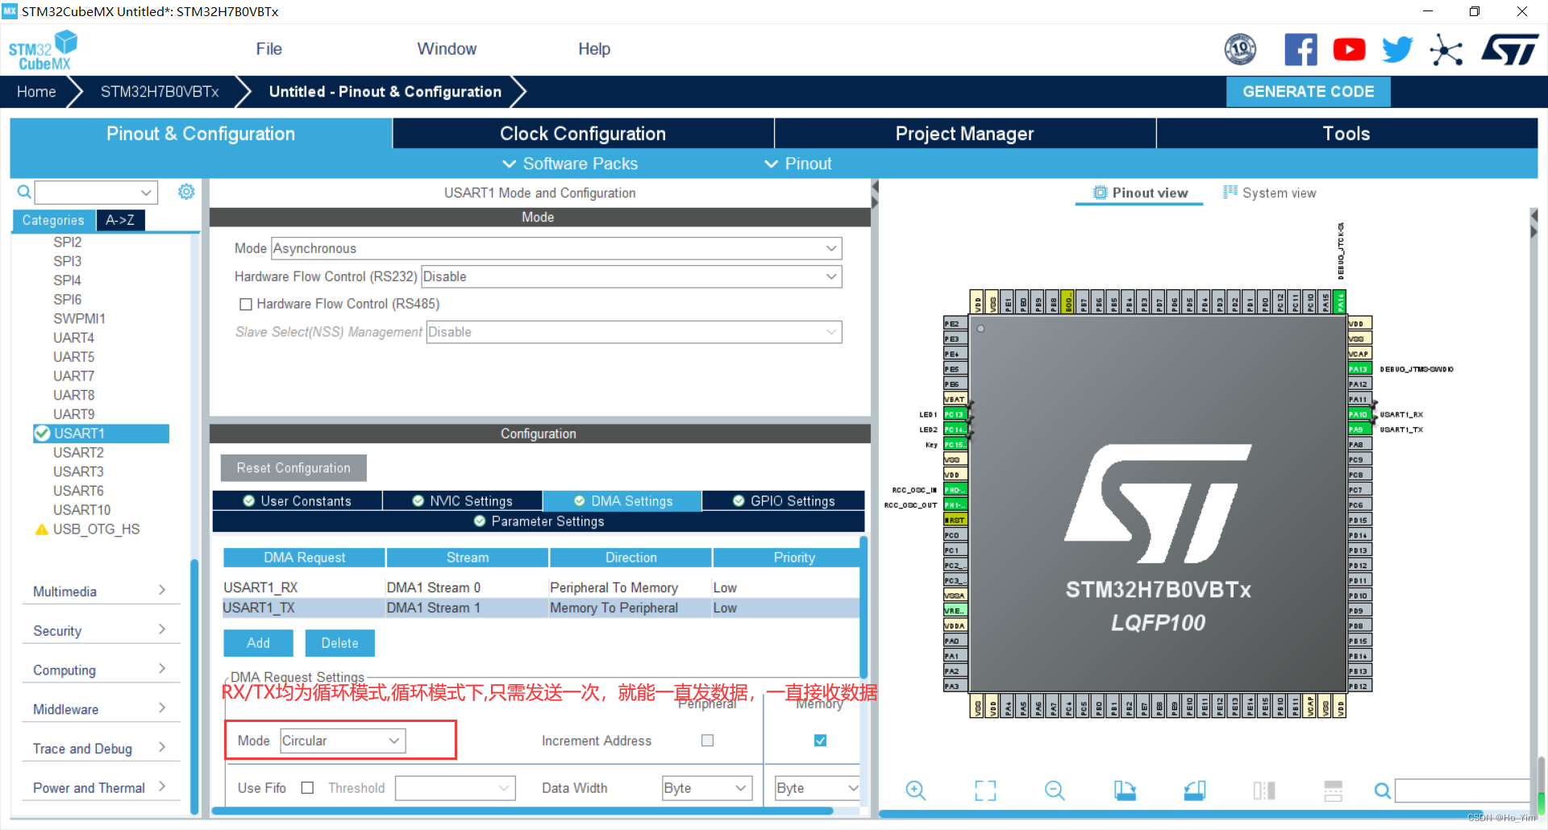Zoom in on the pinout view
1548x830 pixels.
[x=915, y=791]
